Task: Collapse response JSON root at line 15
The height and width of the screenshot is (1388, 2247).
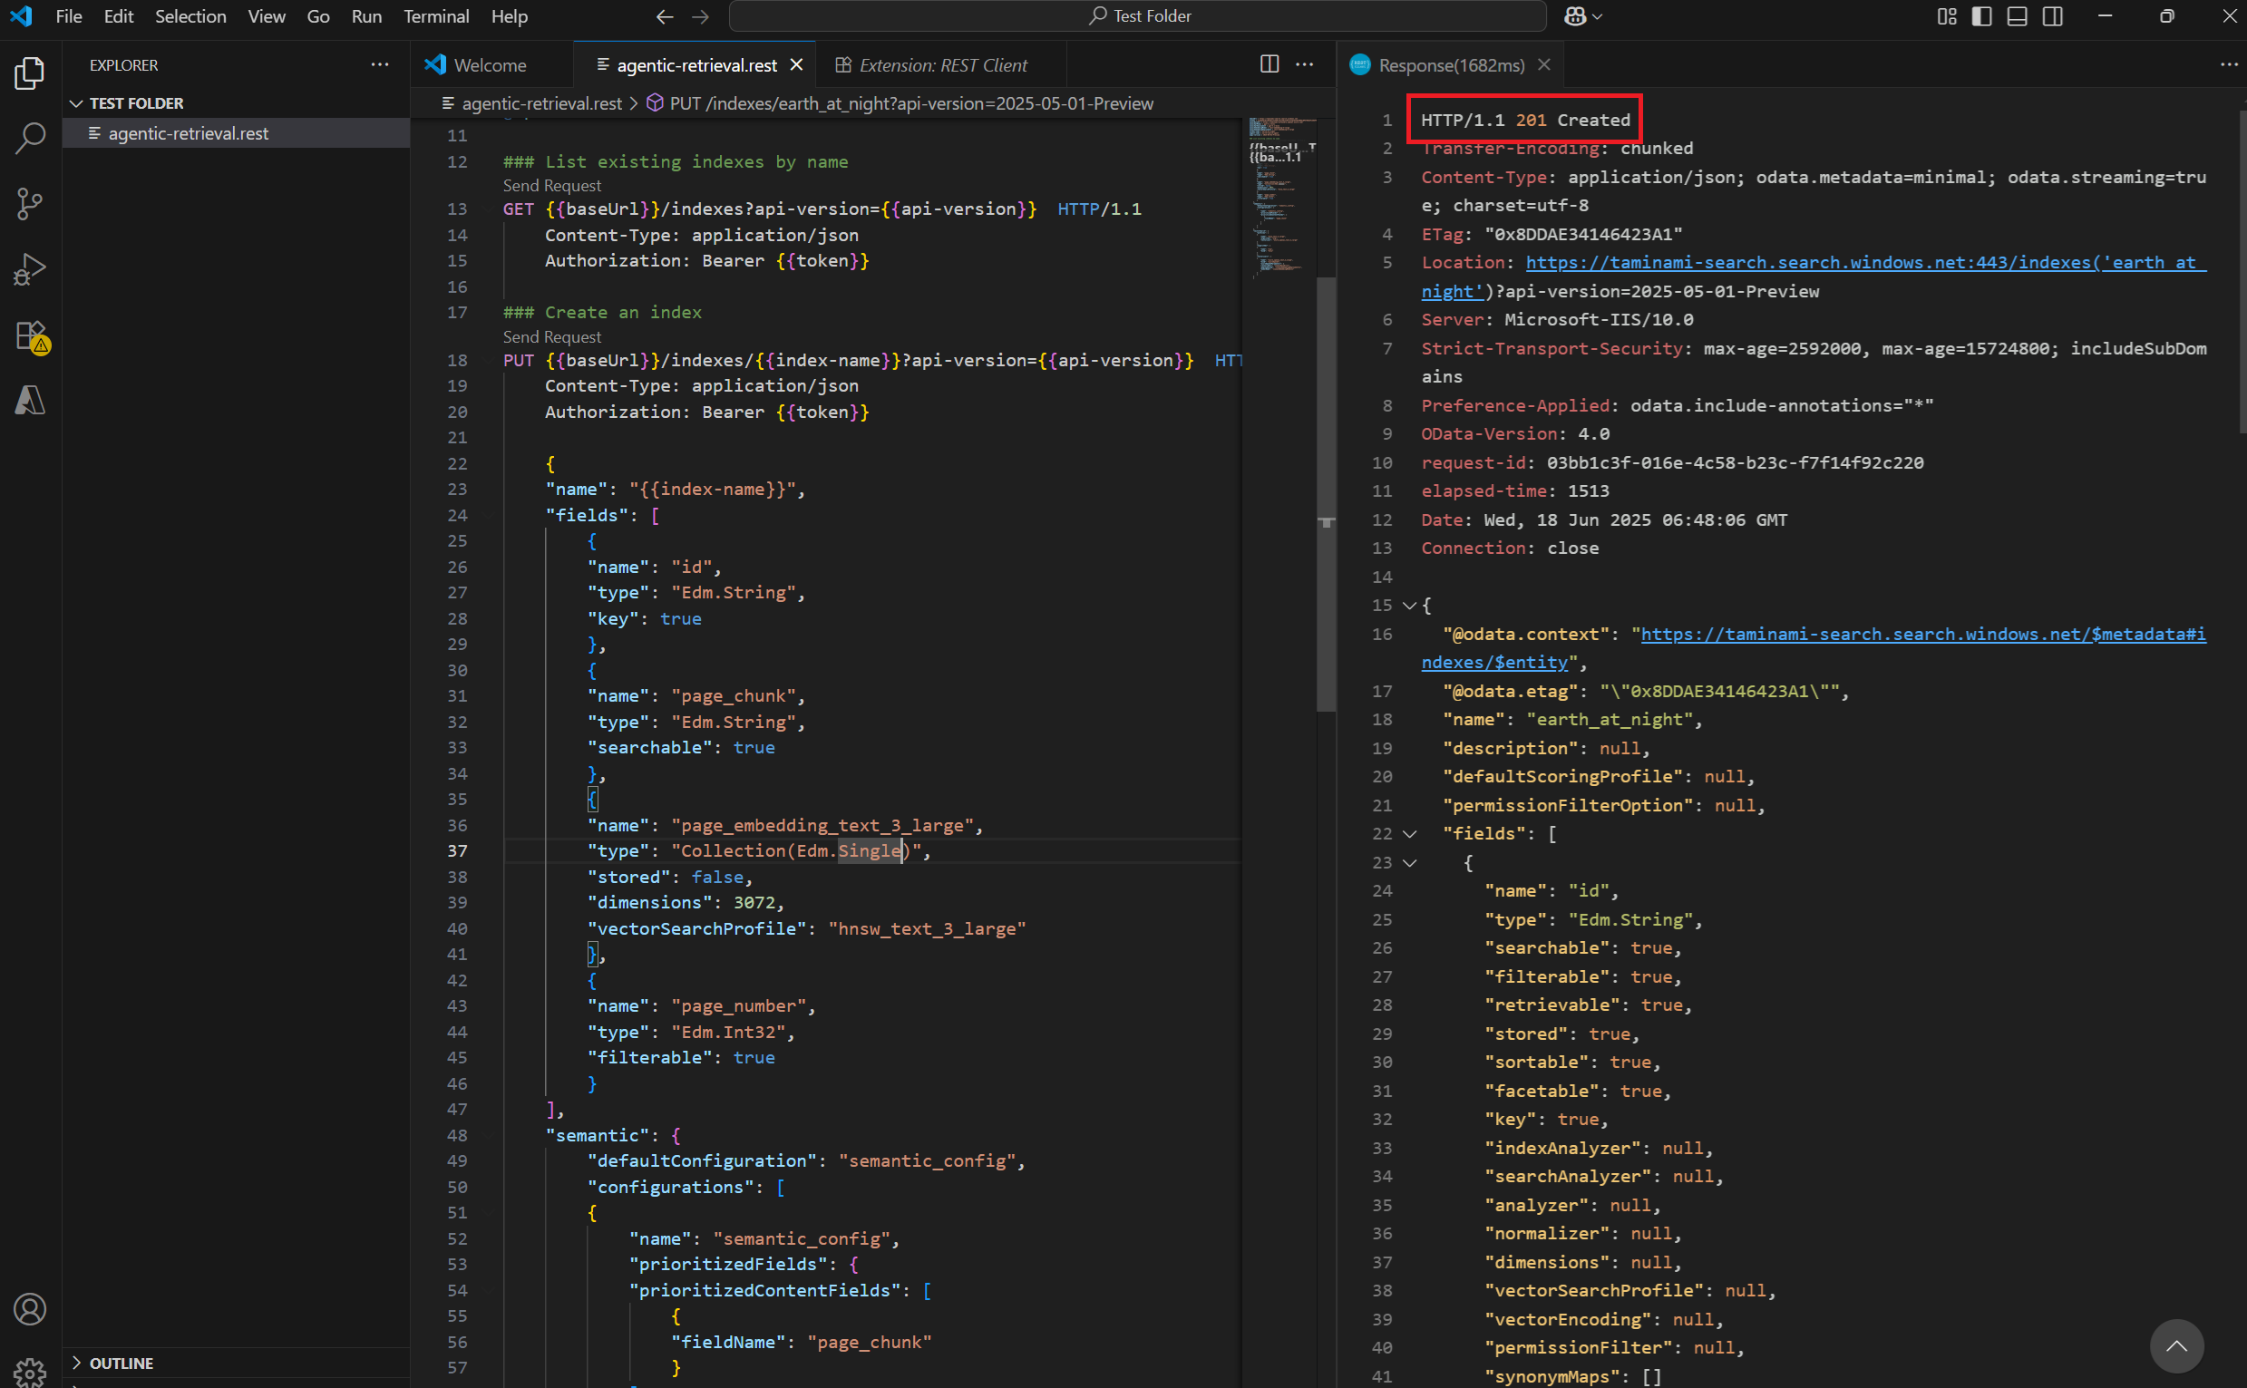Action: (1410, 606)
